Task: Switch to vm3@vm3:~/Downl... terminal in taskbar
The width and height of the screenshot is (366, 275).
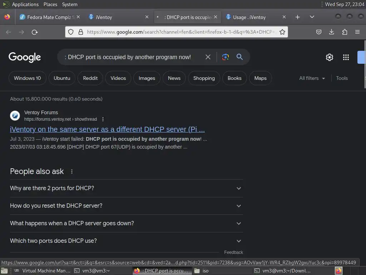Action: pyautogui.click(x=283, y=271)
